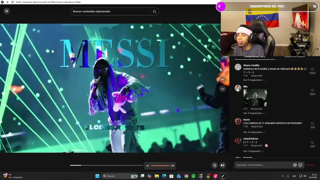Switch the ESP keyboard language indicator
This screenshot has width=320, height=180.
[x=294, y=176]
